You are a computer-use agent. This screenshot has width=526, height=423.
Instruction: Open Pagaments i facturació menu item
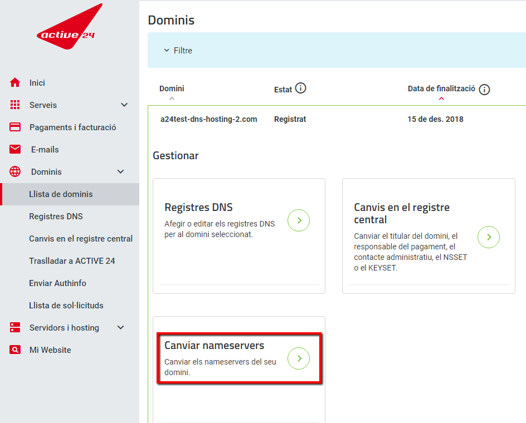pyautogui.click(x=73, y=127)
